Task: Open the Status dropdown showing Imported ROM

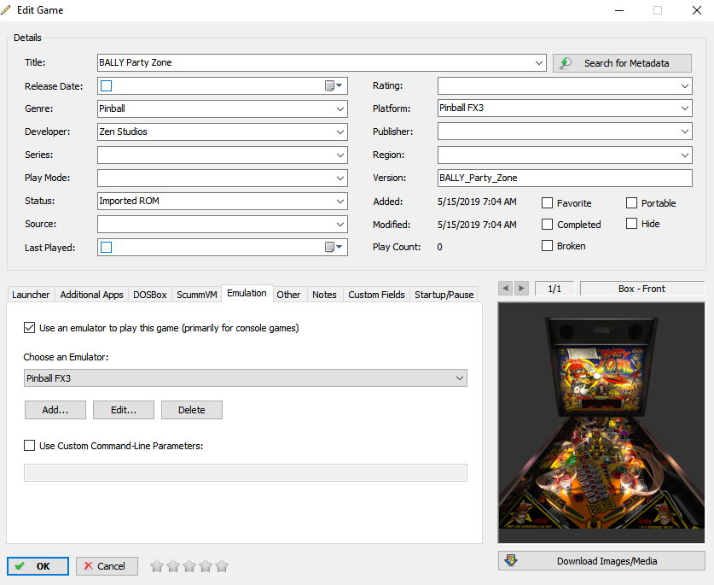Action: [340, 201]
